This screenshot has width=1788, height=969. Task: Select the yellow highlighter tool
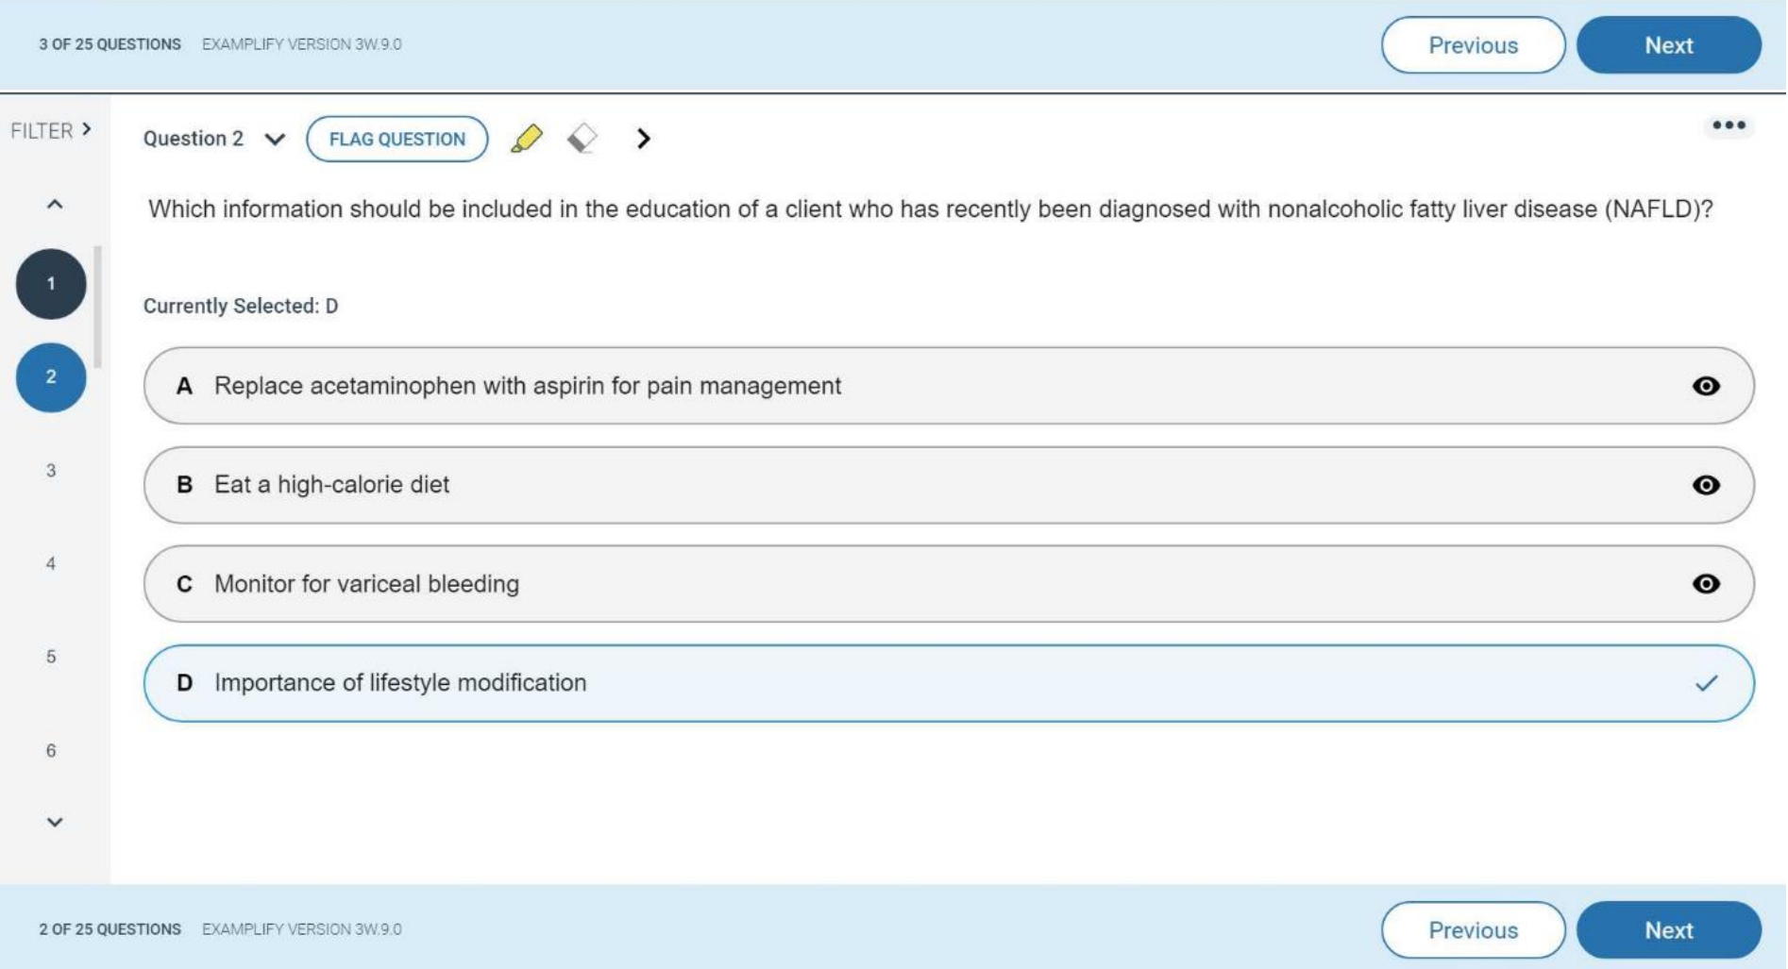click(x=527, y=139)
